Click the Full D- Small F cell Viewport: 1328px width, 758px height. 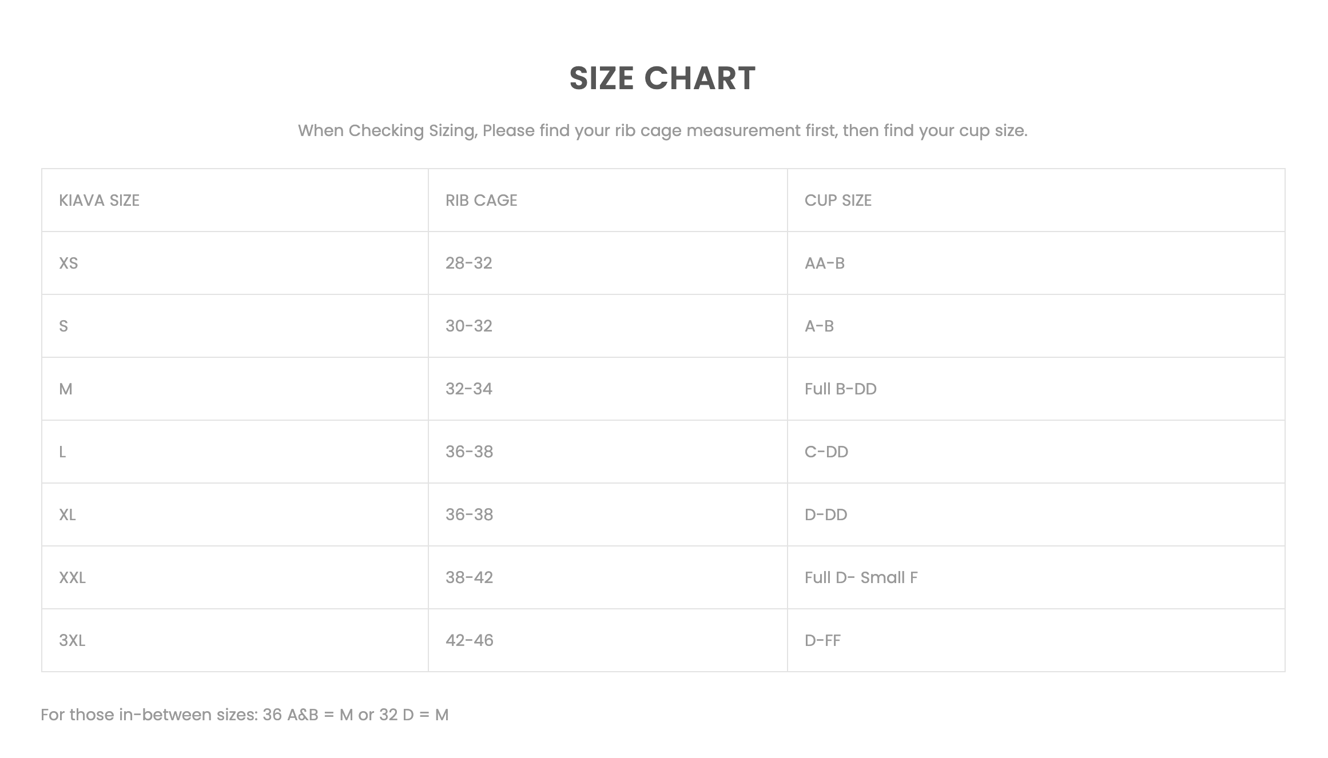click(x=861, y=578)
